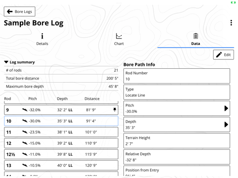Click the Bore Path Info heading
238x178 pixels.
pyautogui.click(x=139, y=65)
